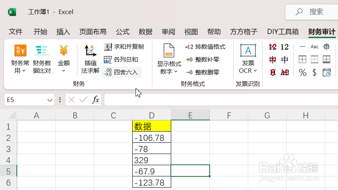
Task: Switch to the 开始 tab
Action: [x=40, y=32]
